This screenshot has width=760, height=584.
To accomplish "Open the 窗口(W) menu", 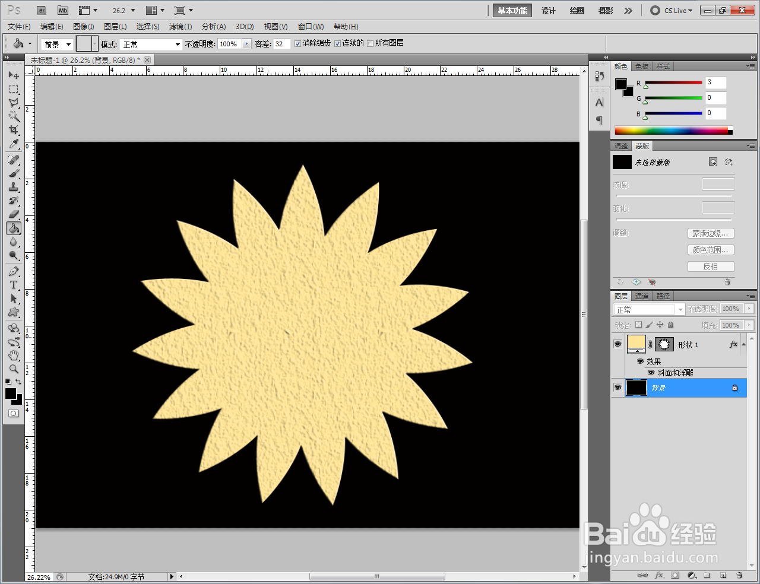I will coord(311,27).
